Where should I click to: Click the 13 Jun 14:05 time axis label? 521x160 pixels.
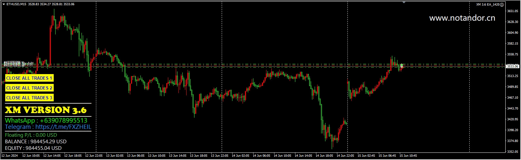point(177,156)
